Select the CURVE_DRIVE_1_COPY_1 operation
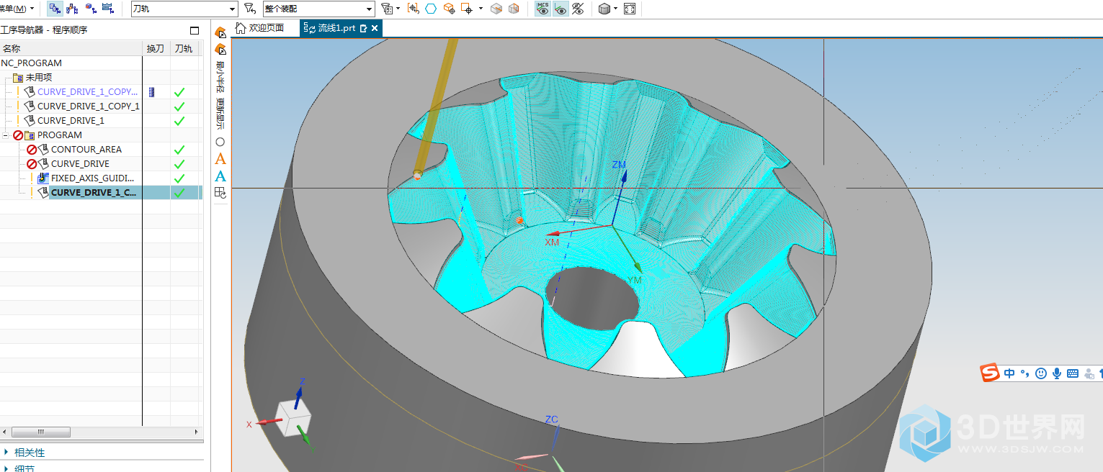The height and width of the screenshot is (472, 1103). (89, 106)
